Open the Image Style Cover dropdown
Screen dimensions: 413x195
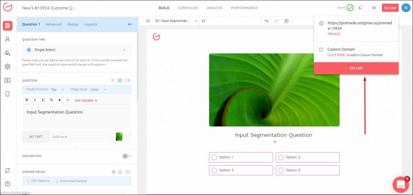point(98,89)
